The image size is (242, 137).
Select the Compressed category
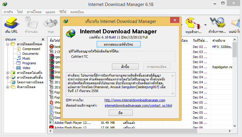[x=31, y=49]
